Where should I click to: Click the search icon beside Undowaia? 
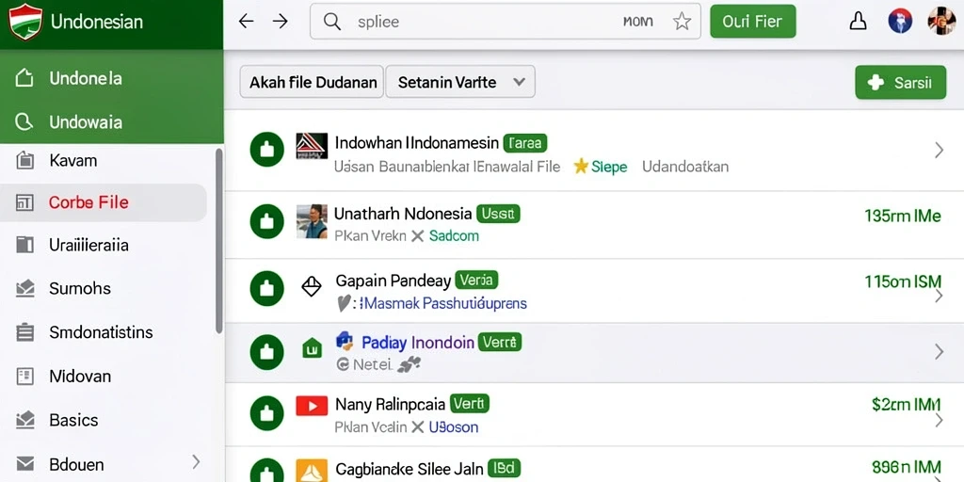point(24,121)
